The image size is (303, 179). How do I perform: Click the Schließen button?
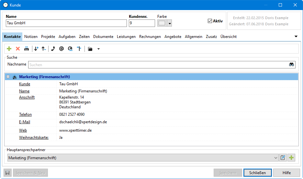pos(257,173)
